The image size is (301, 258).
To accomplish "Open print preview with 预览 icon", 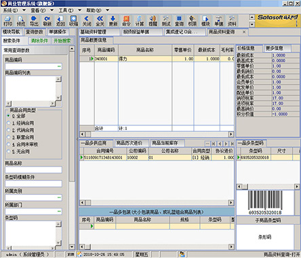I will pos(21,21).
